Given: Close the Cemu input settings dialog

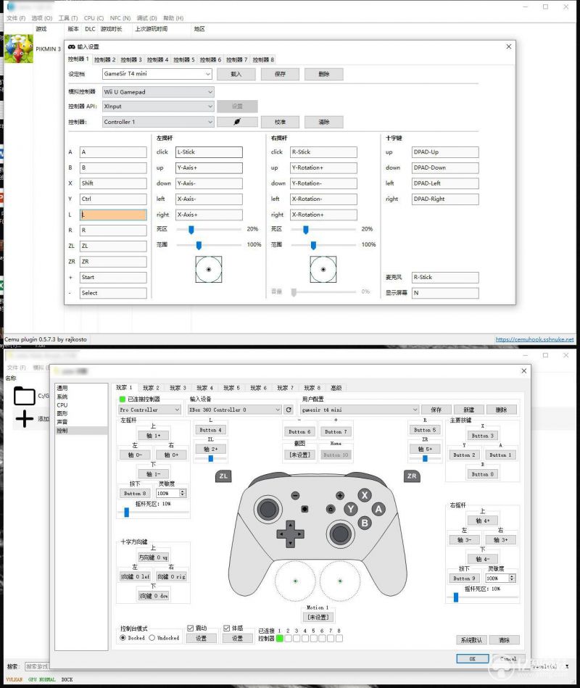Looking at the screenshot, I should coord(508,46).
